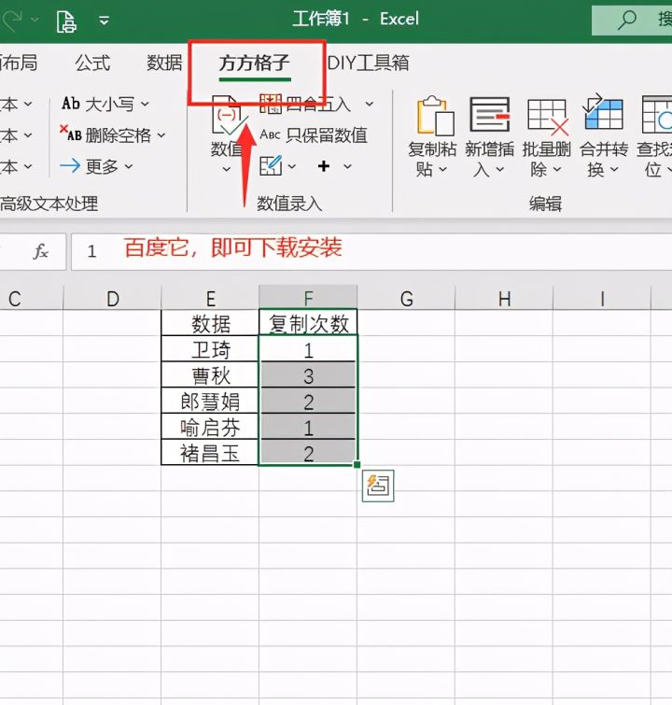Click the 新增插入 icon
The height and width of the screenshot is (705, 672).
[489, 115]
